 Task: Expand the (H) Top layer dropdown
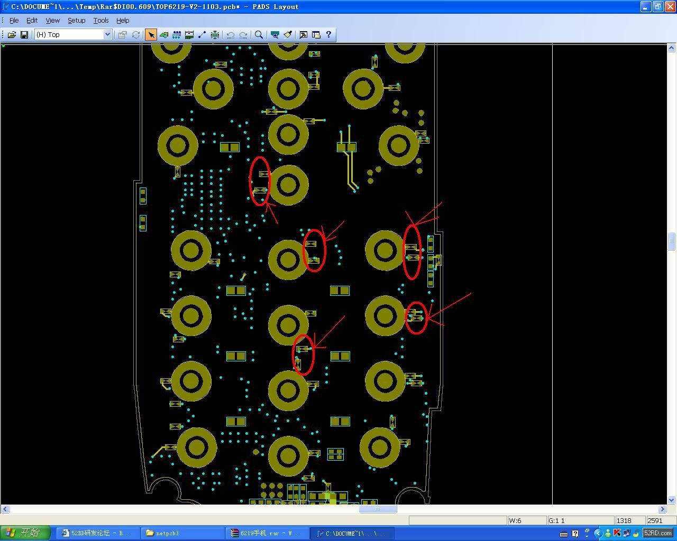pyautogui.click(x=107, y=35)
